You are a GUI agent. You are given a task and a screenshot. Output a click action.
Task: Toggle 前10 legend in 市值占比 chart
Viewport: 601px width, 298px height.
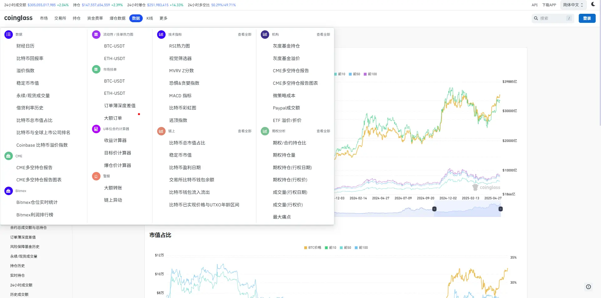click(331, 248)
